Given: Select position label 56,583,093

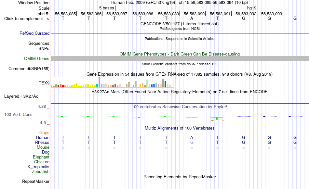Looking at the screenshot, I should tap(272, 14).
